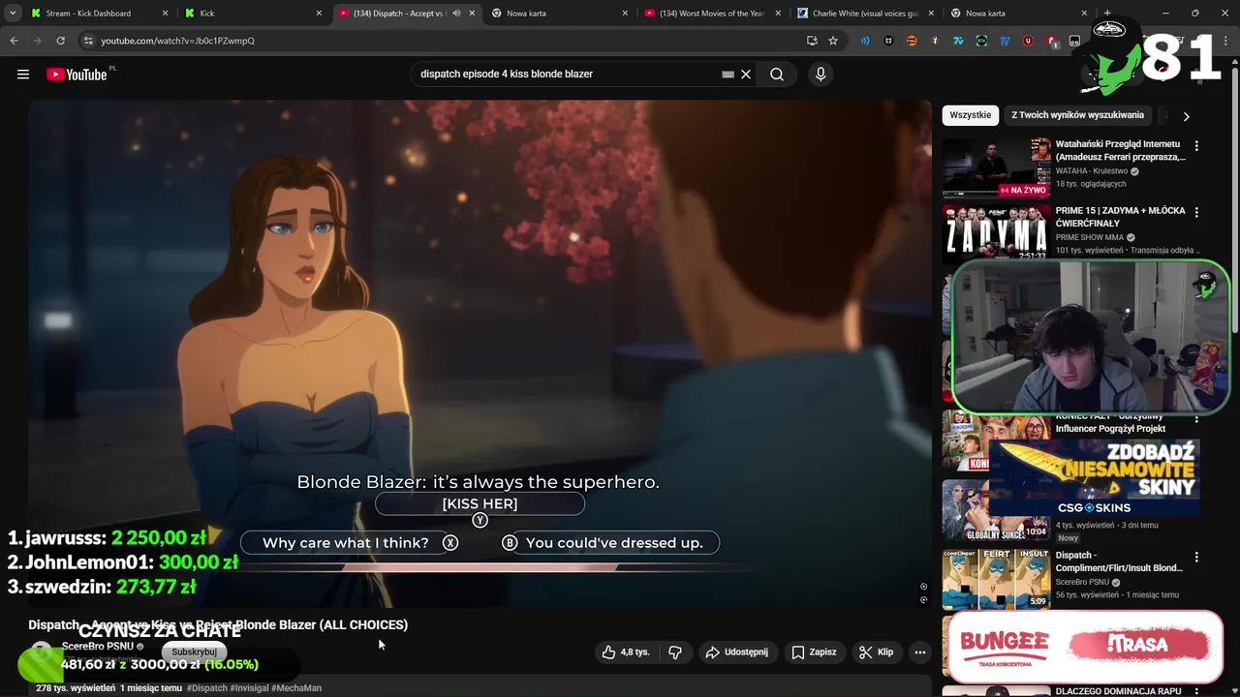Click the Subskrybuj subscribe button
The width and height of the screenshot is (1240, 697).
194,652
